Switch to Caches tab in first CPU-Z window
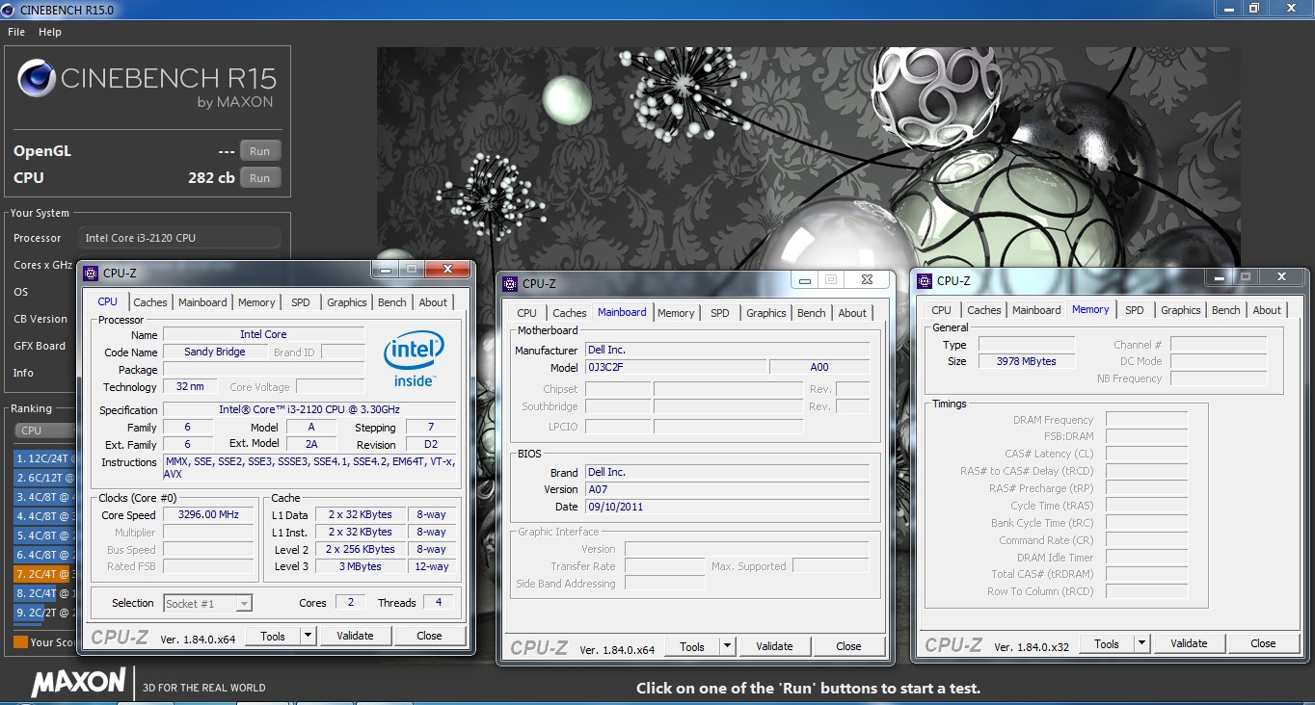The image size is (1315, 705). tap(150, 302)
